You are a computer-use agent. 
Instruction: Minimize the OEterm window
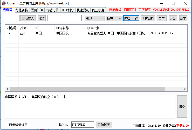coord(161,3)
